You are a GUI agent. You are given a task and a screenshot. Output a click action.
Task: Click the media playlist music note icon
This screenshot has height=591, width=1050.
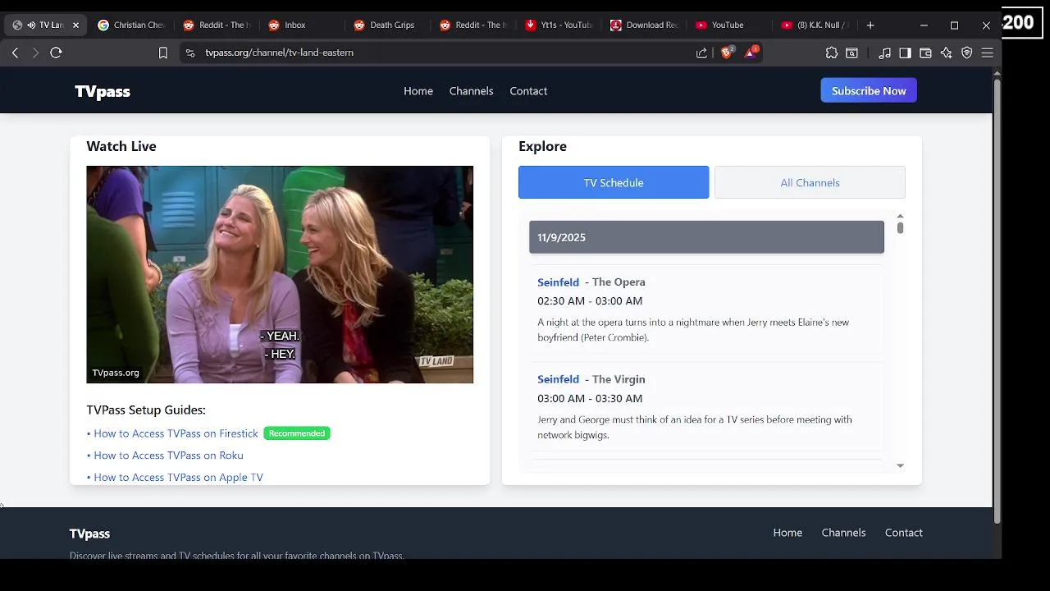[884, 53]
